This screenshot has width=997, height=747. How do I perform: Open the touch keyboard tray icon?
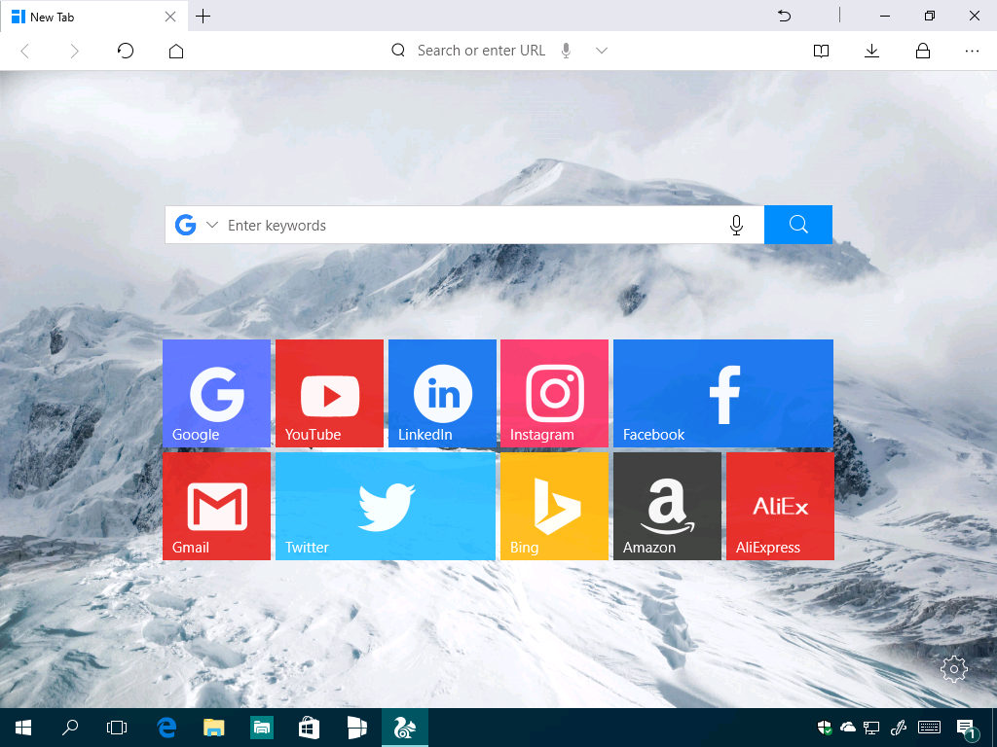(x=930, y=728)
